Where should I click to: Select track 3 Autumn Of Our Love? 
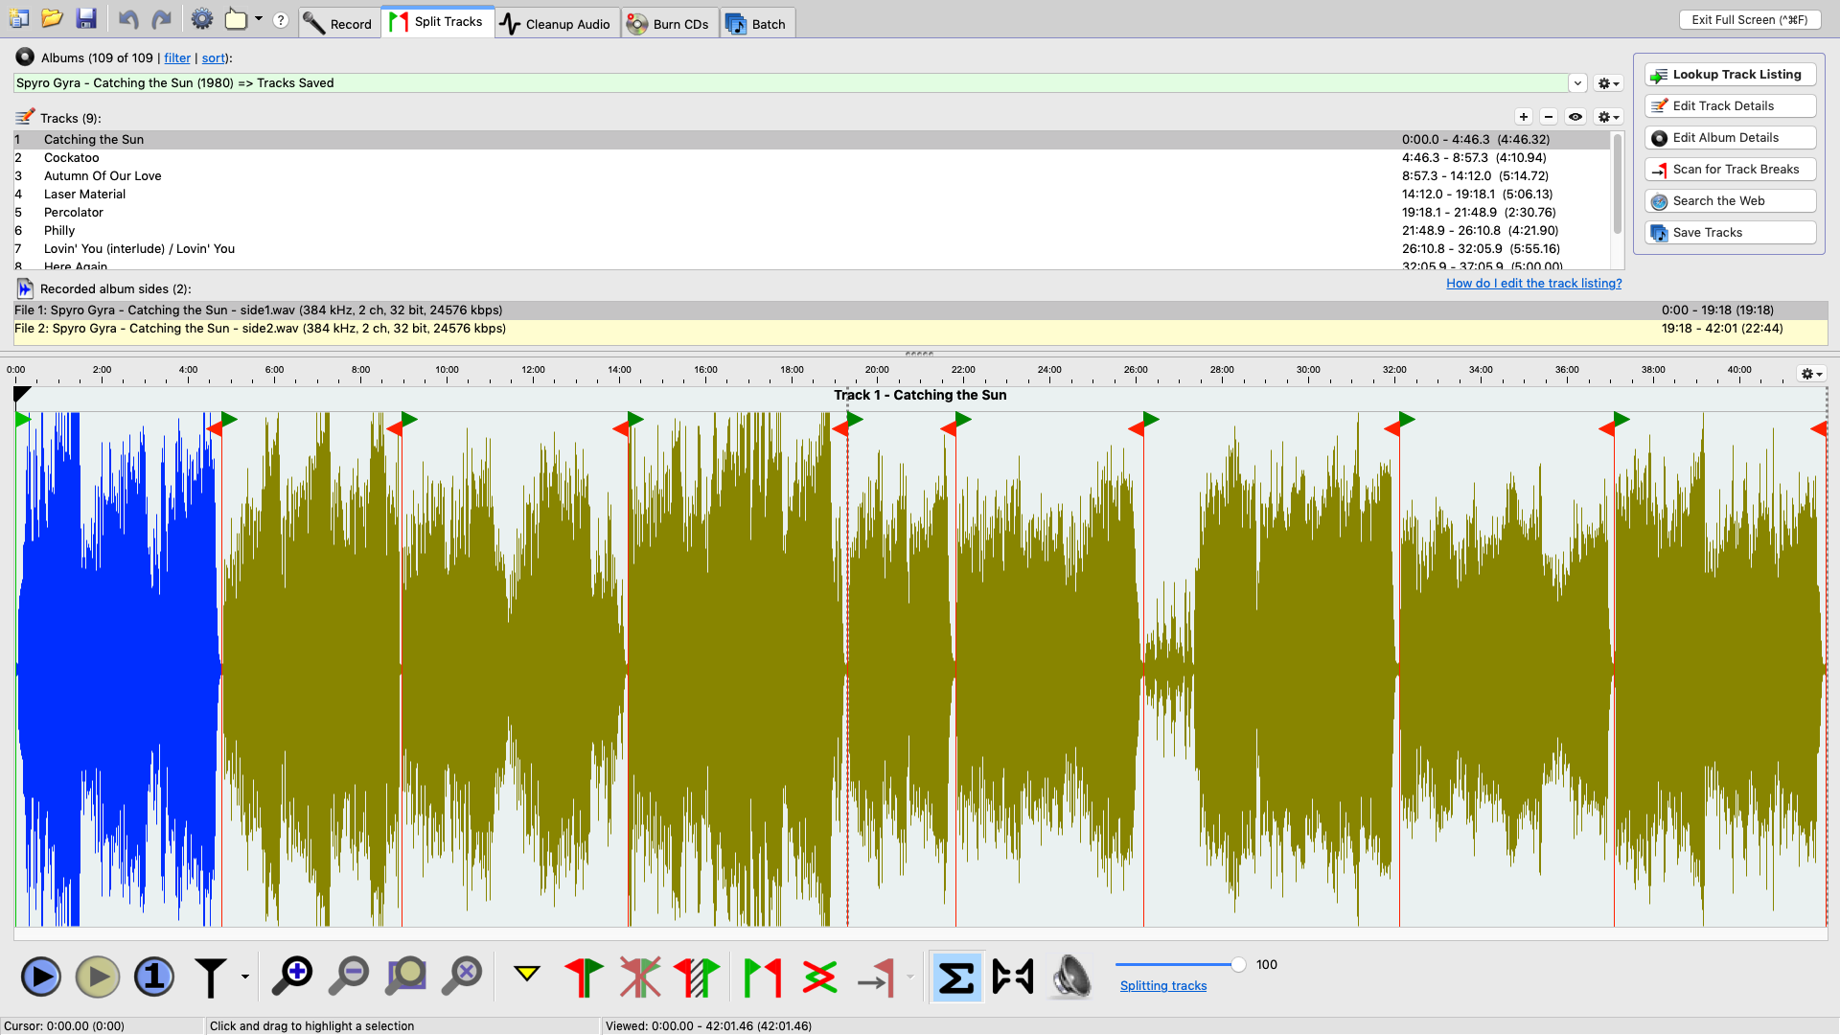(812, 175)
